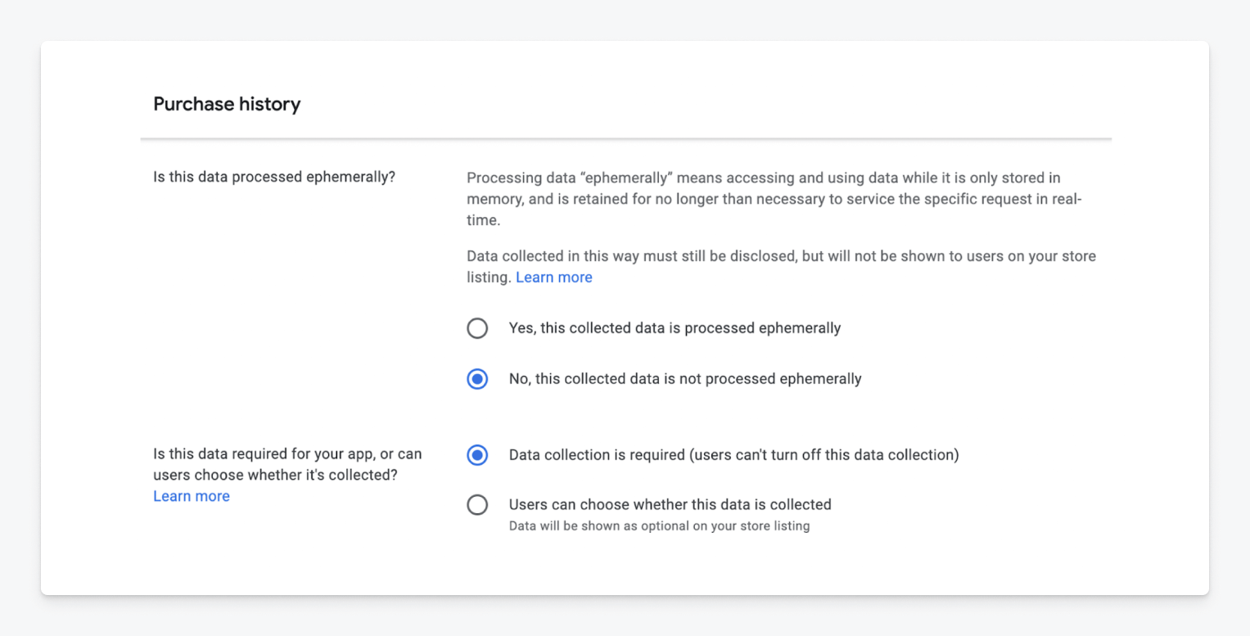
Task: Click the divider line under Purchase history
Action: coord(625,139)
